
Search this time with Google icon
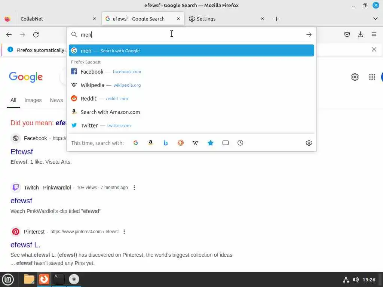click(136, 143)
